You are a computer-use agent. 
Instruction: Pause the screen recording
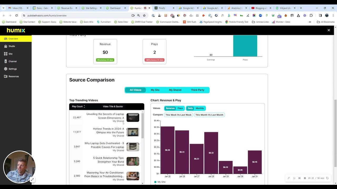[x=299, y=178]
